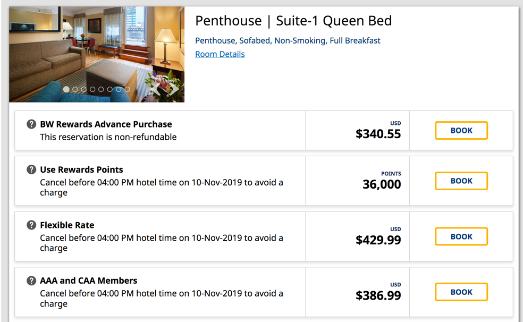Click the $340.55 price amount
The height and width of the screenshot is (322, 523).
point(379,134)
